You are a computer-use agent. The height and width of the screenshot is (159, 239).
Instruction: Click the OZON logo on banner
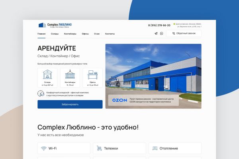point(119,100)
